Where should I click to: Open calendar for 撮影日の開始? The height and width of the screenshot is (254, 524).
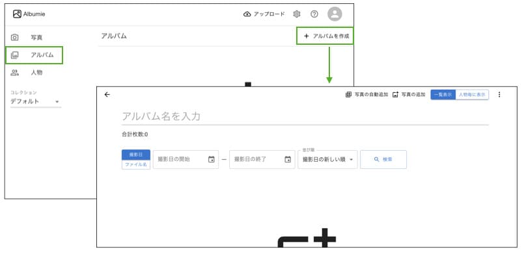click(x=211, y=159)
